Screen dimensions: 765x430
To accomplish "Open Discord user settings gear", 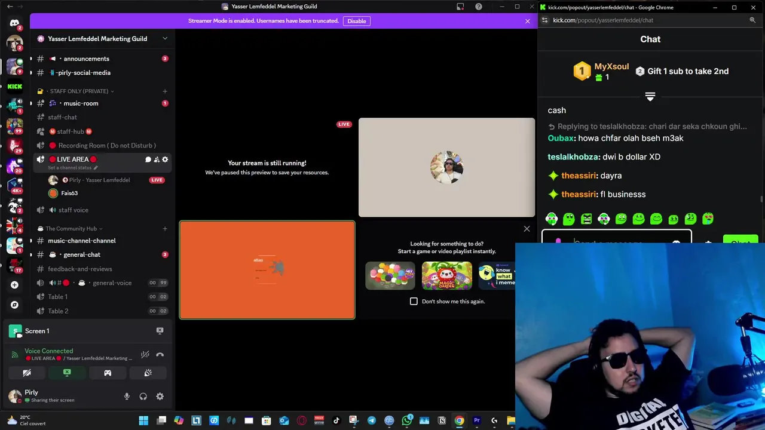I will click(x=160, y=396).
